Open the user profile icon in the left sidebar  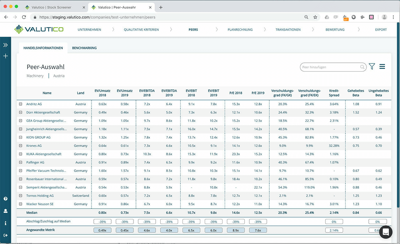5,211
